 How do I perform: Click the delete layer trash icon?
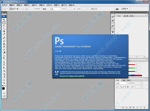[144, 108]
